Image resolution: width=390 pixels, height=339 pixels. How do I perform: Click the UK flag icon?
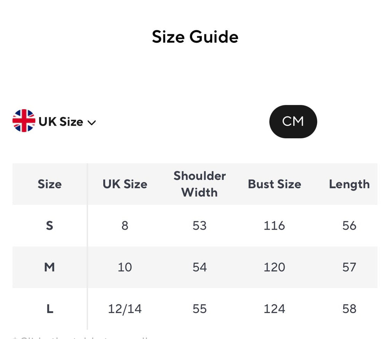pos(24,121)
